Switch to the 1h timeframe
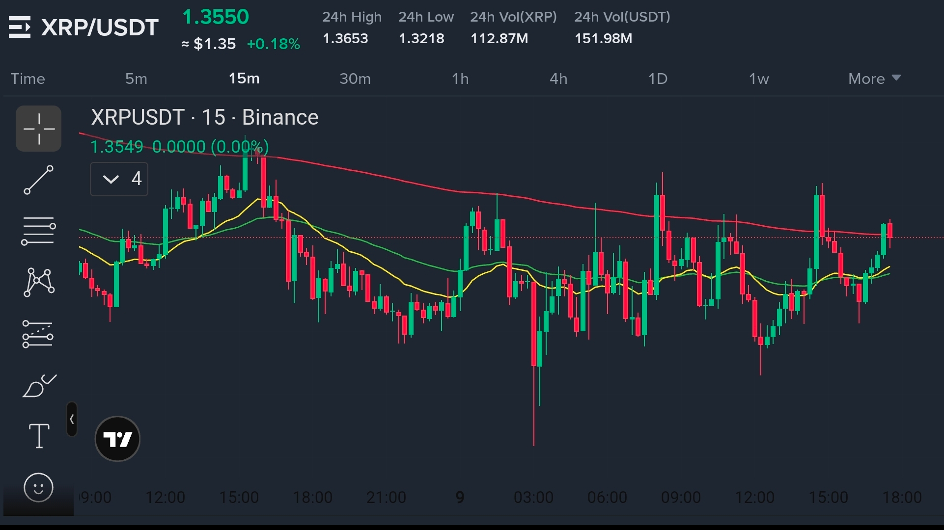Image resolution: width=944 pixels, height=530 pixels. pyautogui.click(x=460, y=79)
